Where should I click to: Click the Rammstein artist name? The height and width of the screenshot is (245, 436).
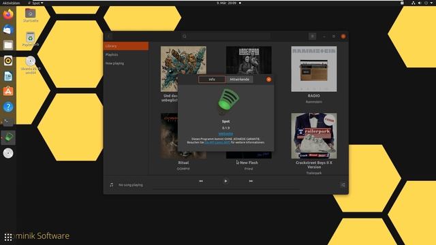(314, 102)
